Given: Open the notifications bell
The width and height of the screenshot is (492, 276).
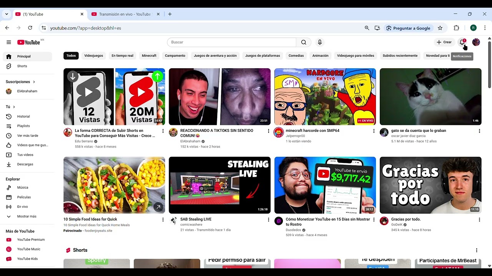Looking at the screenshot, I should (x=462, y=42).
